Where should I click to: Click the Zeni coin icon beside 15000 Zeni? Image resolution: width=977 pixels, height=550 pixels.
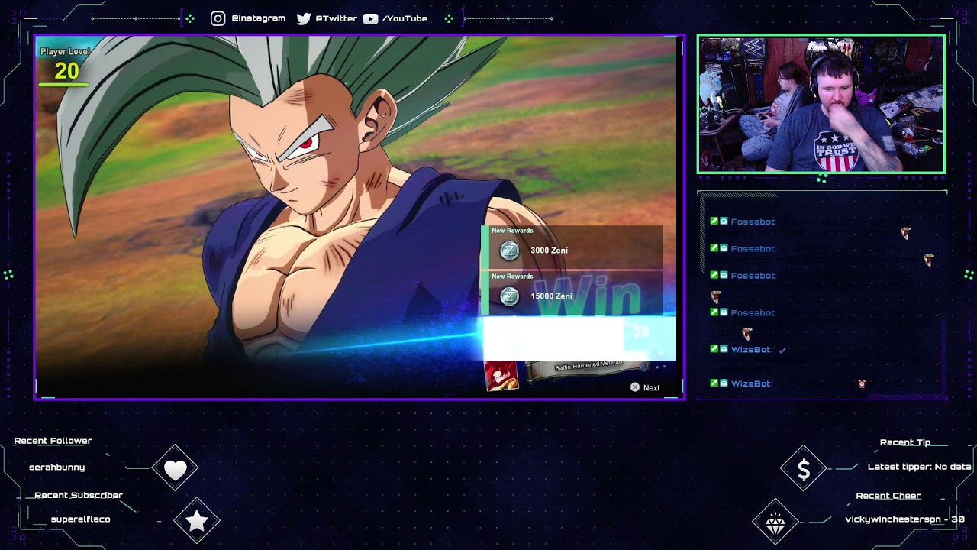tap(509, 296)
